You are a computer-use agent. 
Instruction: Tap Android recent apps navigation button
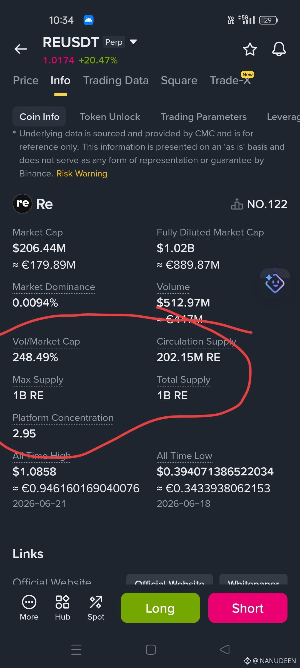(x=76, y=649)
